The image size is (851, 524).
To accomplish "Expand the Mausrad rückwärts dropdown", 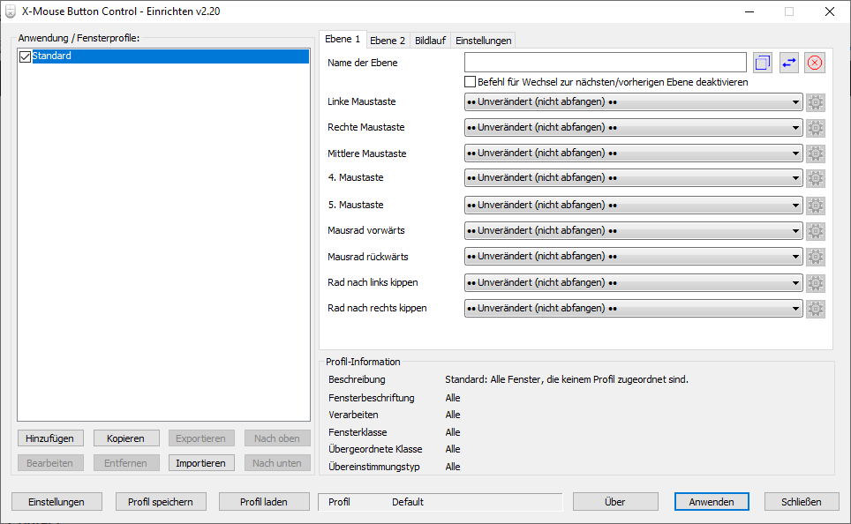I will [633, 257].
